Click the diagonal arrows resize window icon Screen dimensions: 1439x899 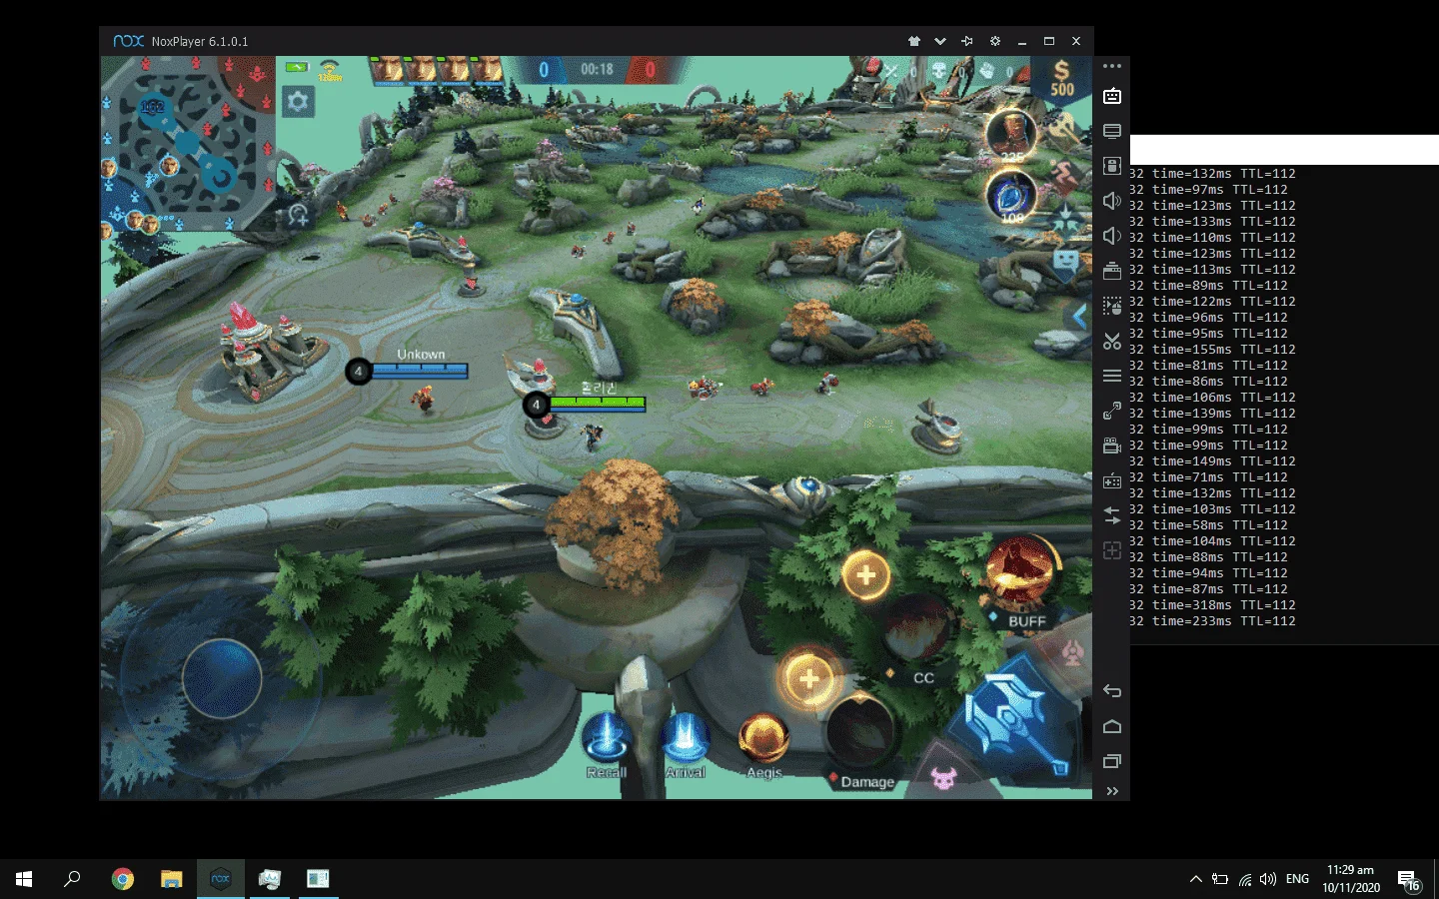(1112, 411)
